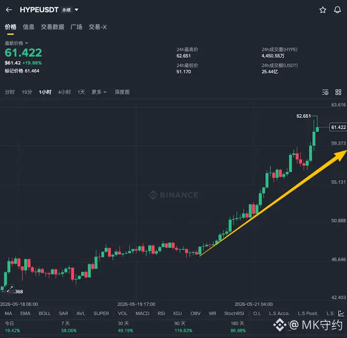
Task: Toggle the MACD indicator
Action: pos(142,313)
